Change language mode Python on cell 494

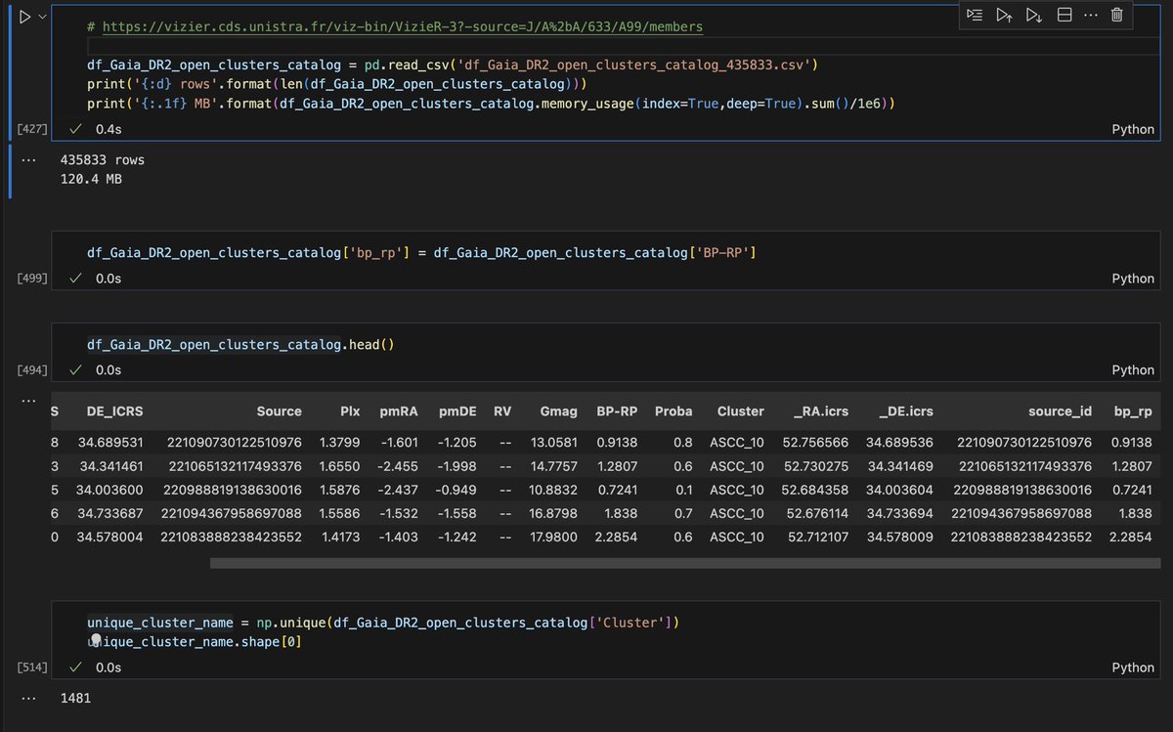click(1133, 370)
